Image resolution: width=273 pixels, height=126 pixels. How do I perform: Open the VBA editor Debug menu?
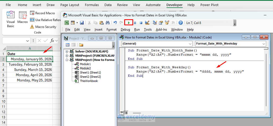click(125, 30)
